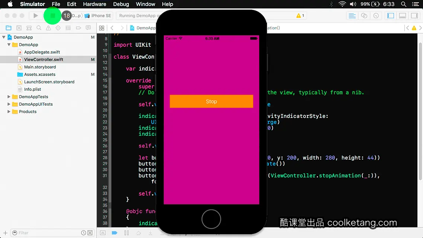Open the Debug menu
The image size is (423, 238).
point(121,4)
